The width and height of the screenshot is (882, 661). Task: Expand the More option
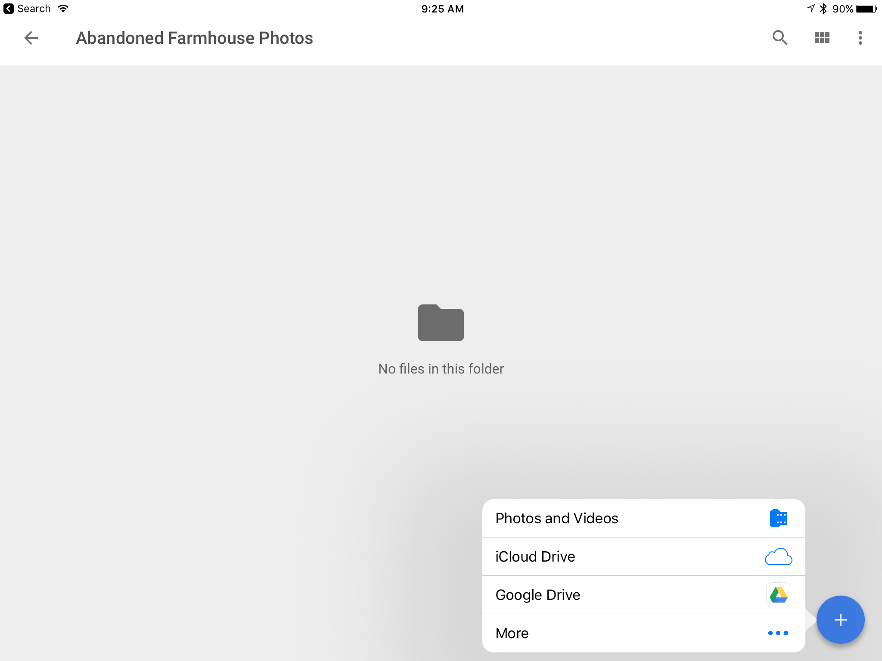pyautogui.click(x=512, y=633)
